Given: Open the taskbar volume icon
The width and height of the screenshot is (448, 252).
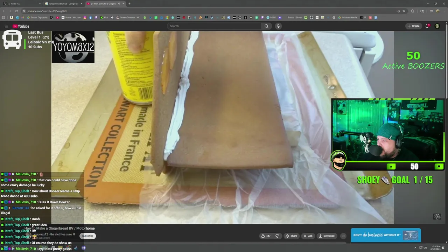Looking at the screenshot, I should click(x=425, y=248).
